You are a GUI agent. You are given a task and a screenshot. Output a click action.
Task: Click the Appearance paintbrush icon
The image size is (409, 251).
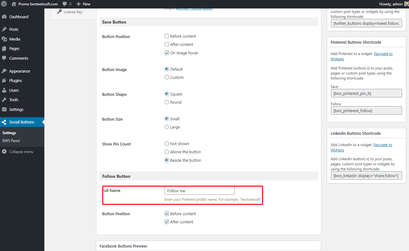pos(4,71)
